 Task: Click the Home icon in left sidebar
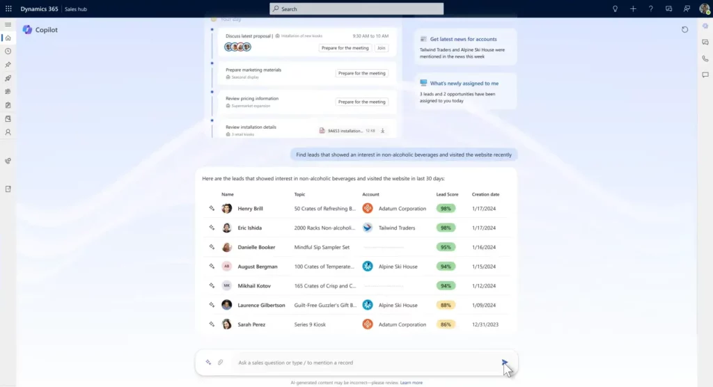8,38
